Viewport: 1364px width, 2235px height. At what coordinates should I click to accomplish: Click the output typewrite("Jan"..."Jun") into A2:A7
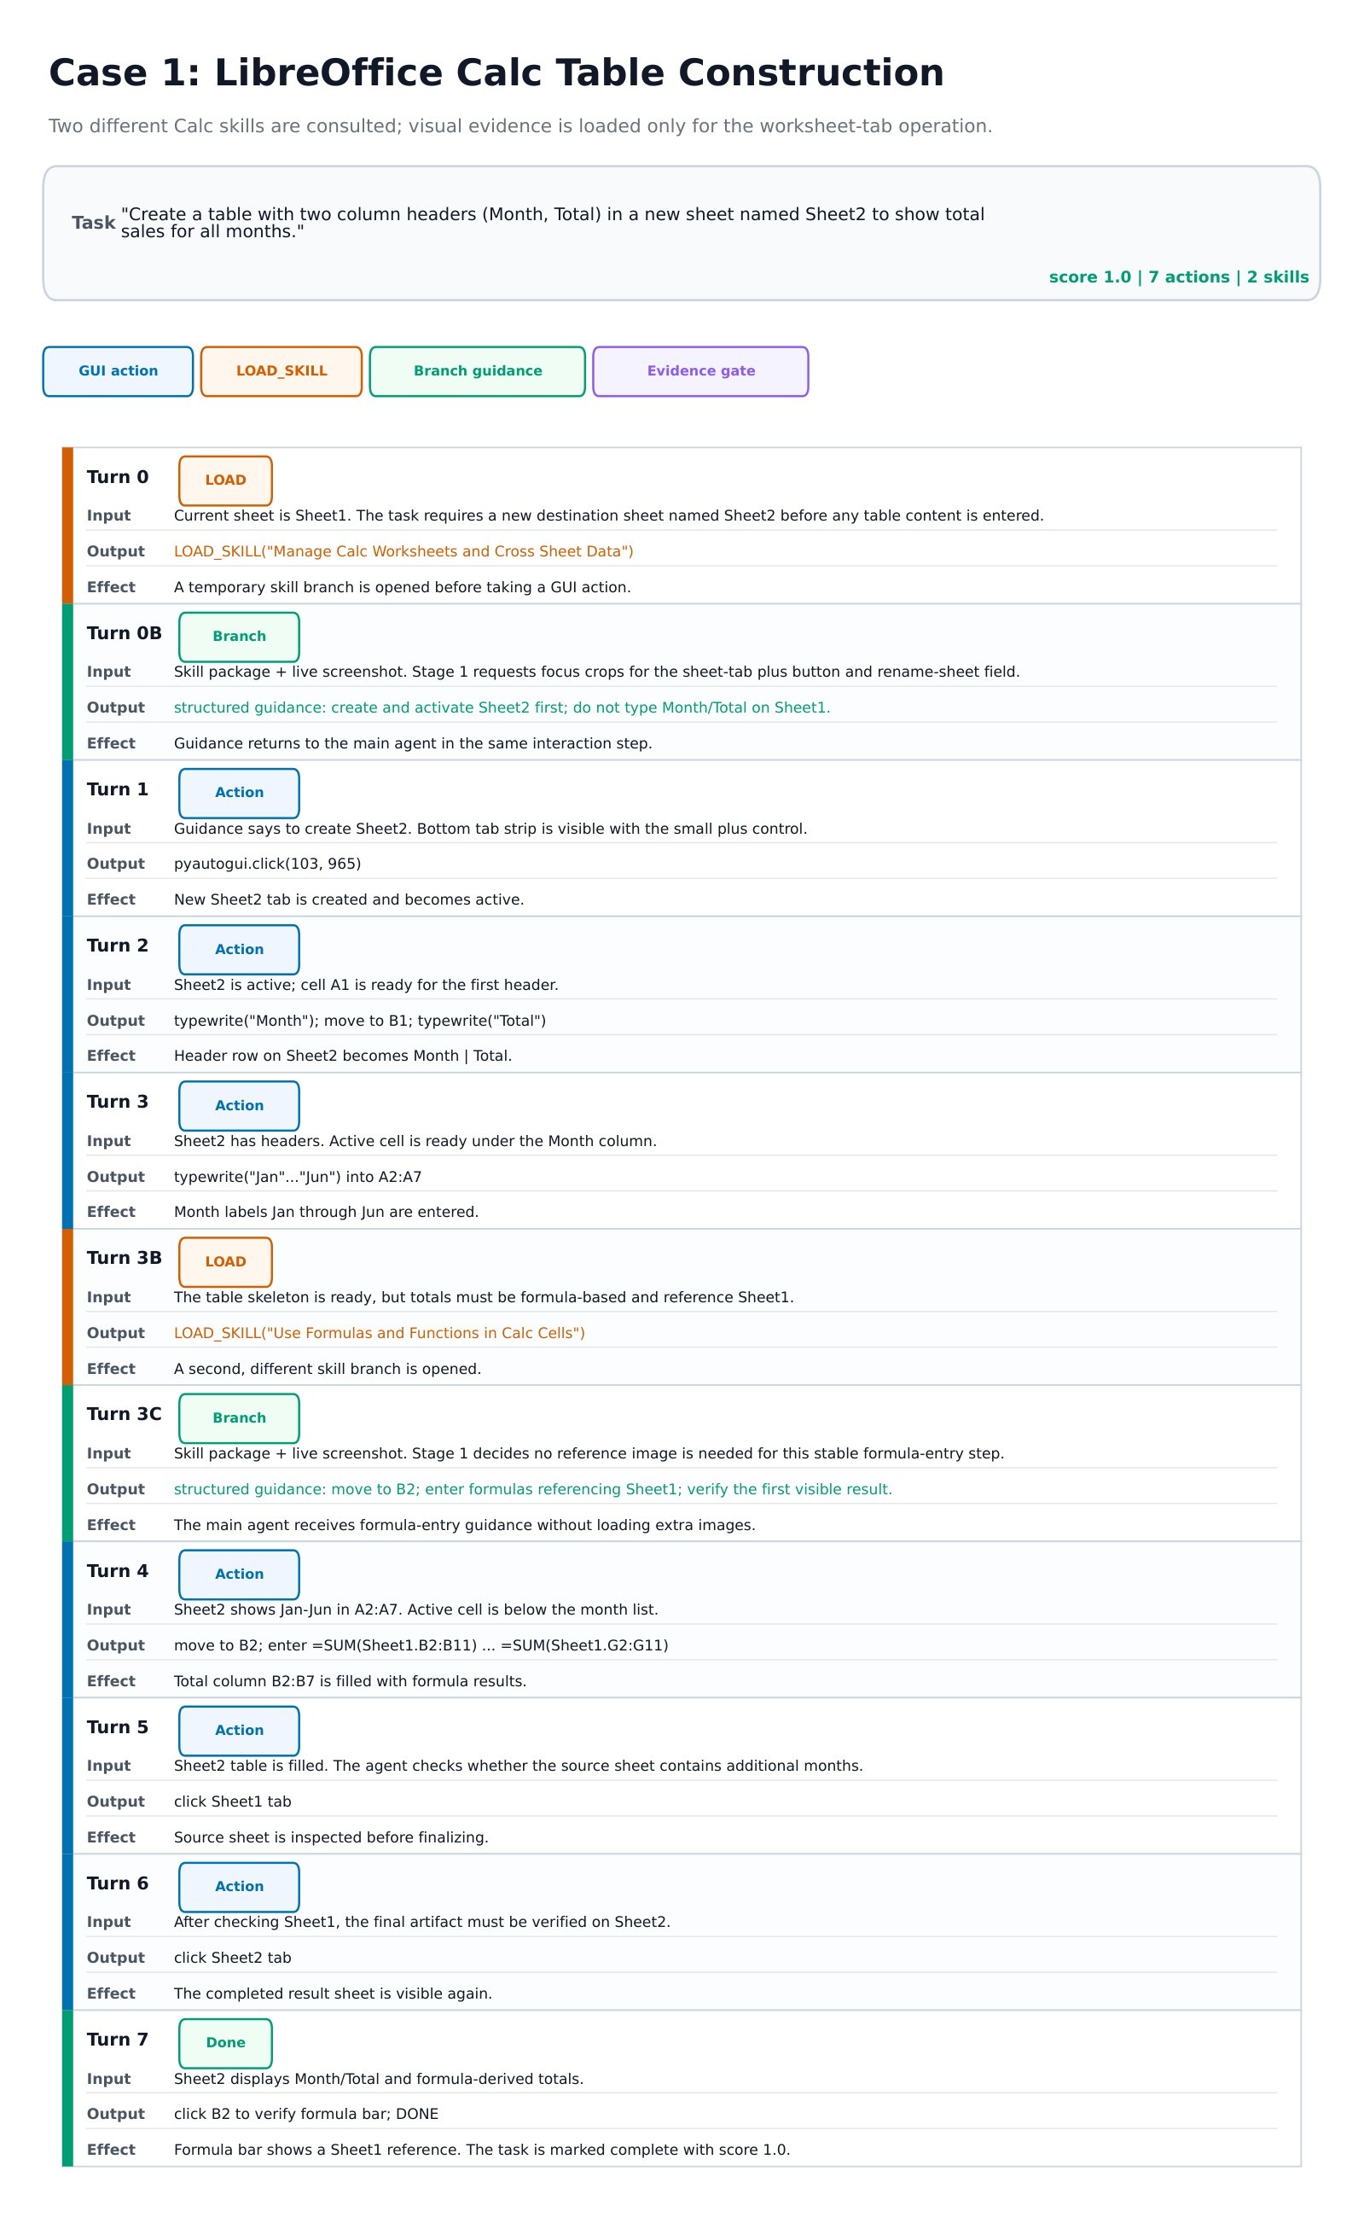tap(298, 1177)
